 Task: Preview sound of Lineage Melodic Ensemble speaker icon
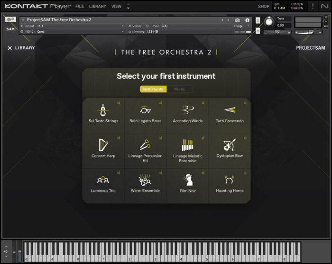pyautogui.click(x=203, y=138)
